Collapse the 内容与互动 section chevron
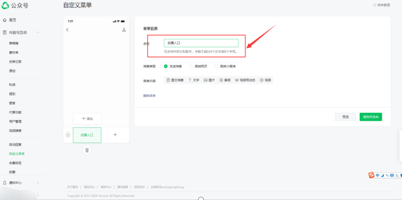 (x=38, y=33)
